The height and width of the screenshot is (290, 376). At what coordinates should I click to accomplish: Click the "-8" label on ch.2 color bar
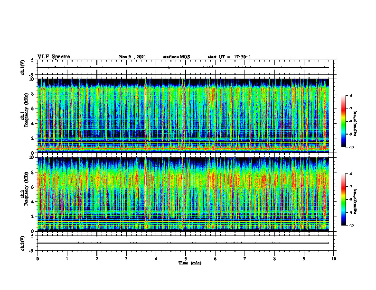(x=350, y=199)
